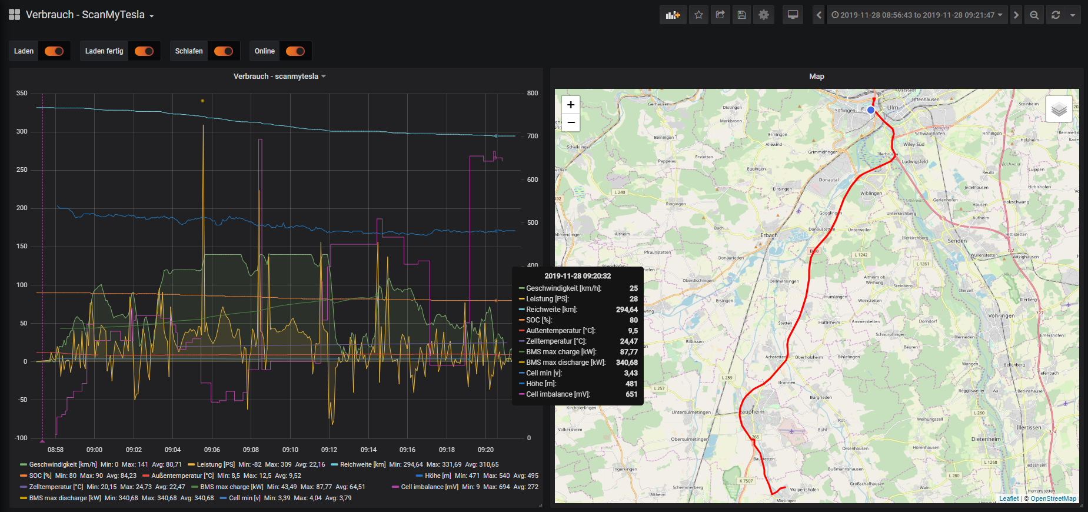The width and height of the screenshot is (1088, 512).
Task: Toggle Außentemperatur [°C] series in legend
Action: click(x=182, y=476)
